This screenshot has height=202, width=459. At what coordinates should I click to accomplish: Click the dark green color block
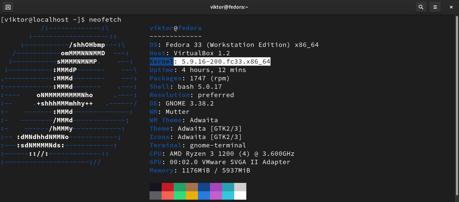pyautogui.click(x=180, y=187)
